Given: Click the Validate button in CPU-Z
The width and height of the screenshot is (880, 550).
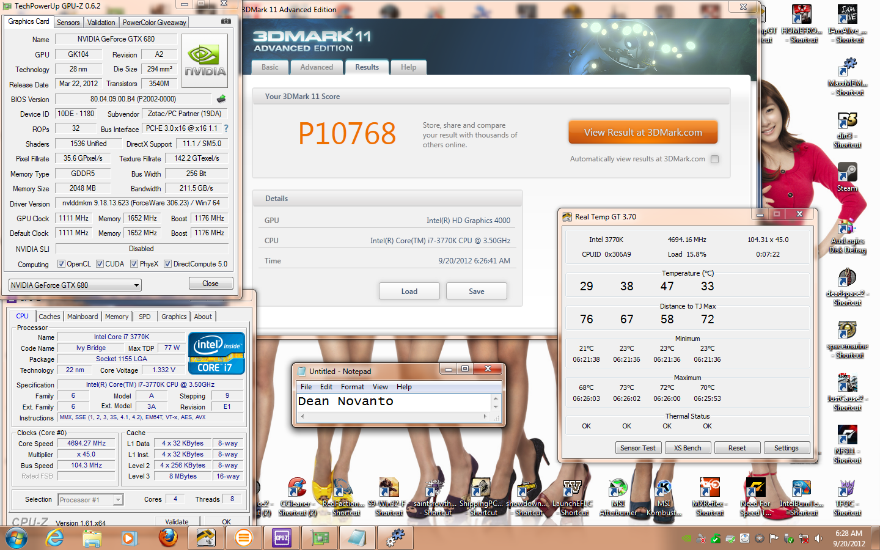Looking at the screenshot, I should point(177,521).
